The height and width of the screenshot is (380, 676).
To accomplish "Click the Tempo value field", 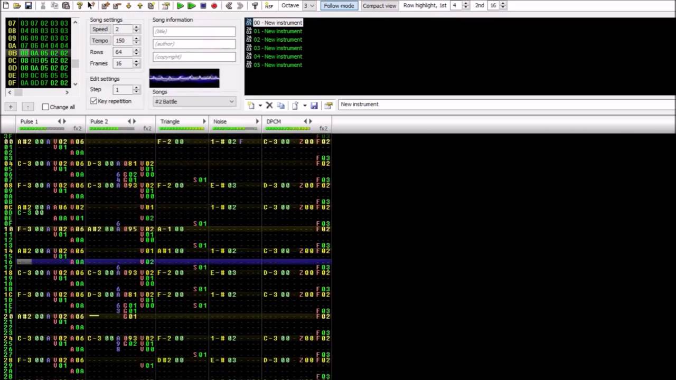I will (x=122, y=41).
